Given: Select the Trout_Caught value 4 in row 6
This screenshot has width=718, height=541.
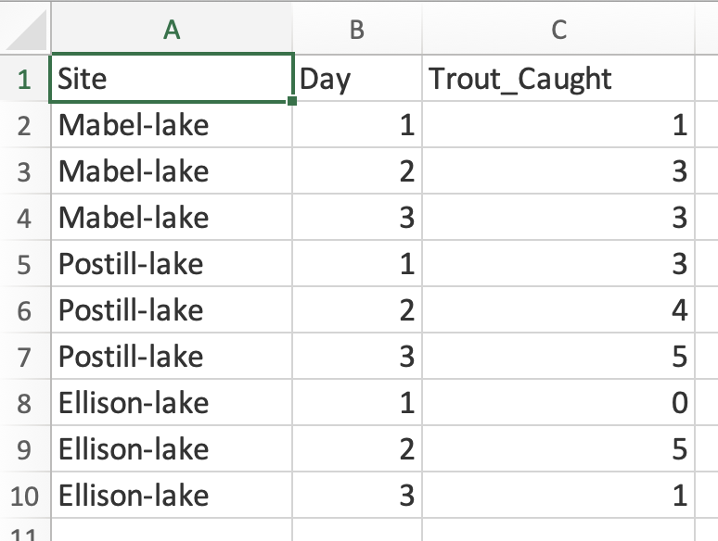Looking at the screenshot, I should (x=558, y=310).
